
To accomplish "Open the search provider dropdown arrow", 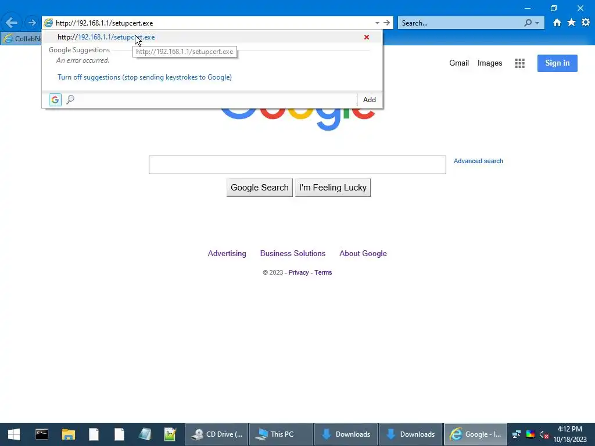I will point(537,23).
